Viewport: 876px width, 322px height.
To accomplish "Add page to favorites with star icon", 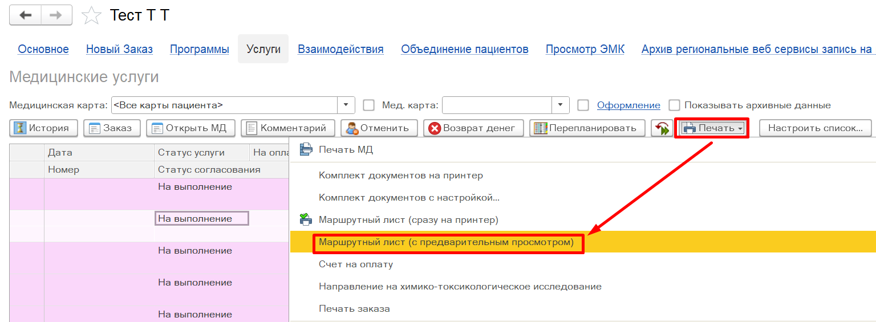I will click(91, 15).
